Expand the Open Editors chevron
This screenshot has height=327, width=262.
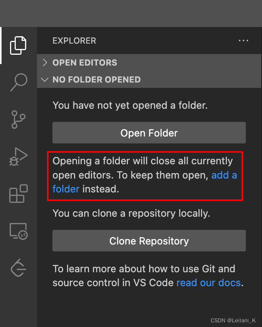pos(45,62)
